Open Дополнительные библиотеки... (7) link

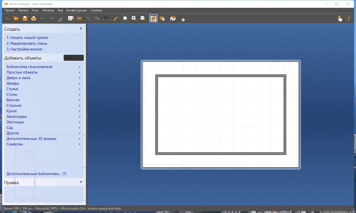pos(36,174)
